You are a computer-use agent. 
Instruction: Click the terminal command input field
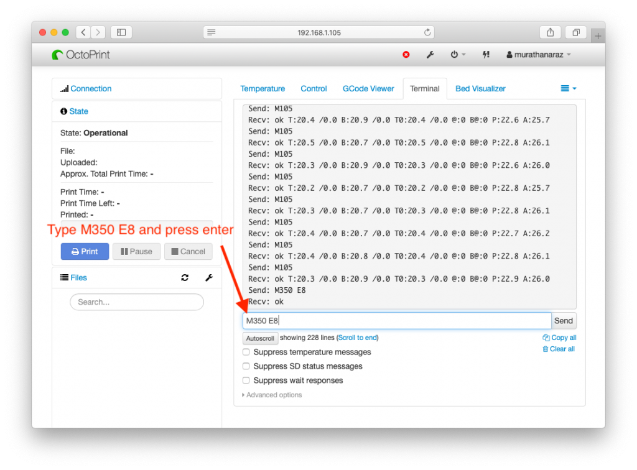397,321
